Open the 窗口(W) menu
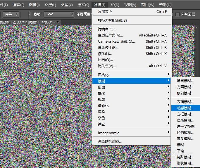200x168 pixels. [148, 5]
